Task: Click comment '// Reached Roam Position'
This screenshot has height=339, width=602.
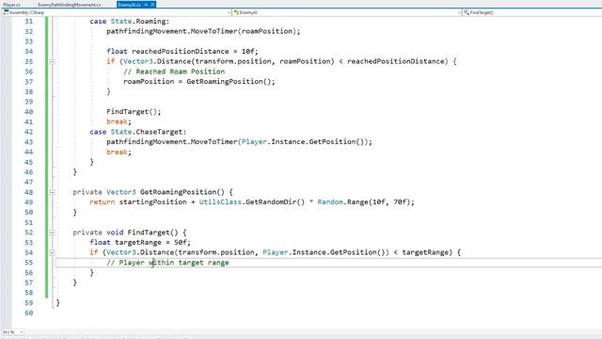Action: 174,72
